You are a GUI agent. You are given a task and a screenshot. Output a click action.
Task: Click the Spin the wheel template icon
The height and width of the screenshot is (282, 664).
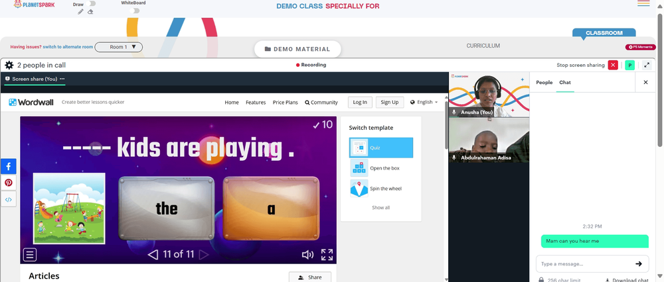(x=359, y=188)
